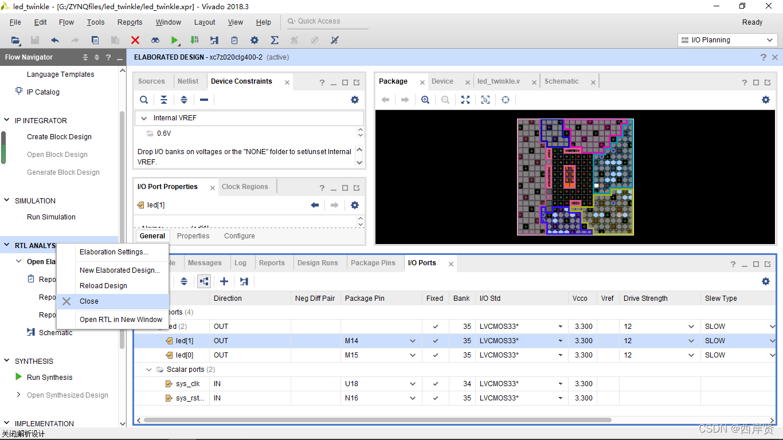
Task: Open the File menu
Action: (15, 22)
